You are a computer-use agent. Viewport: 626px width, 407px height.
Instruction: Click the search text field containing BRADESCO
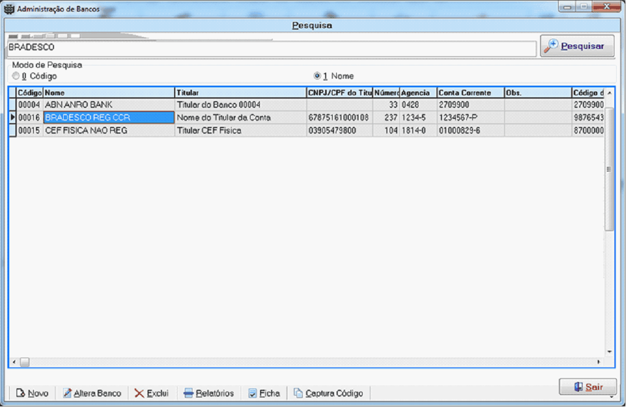(270, 48)
